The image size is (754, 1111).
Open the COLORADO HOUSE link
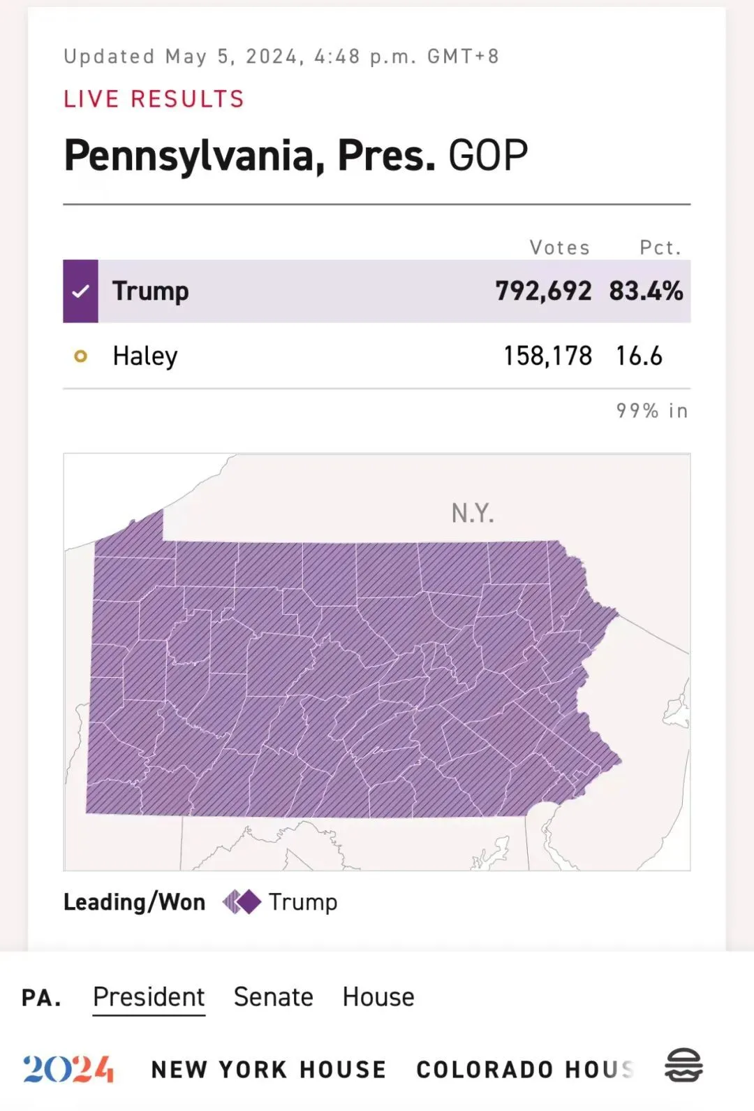525,1069
